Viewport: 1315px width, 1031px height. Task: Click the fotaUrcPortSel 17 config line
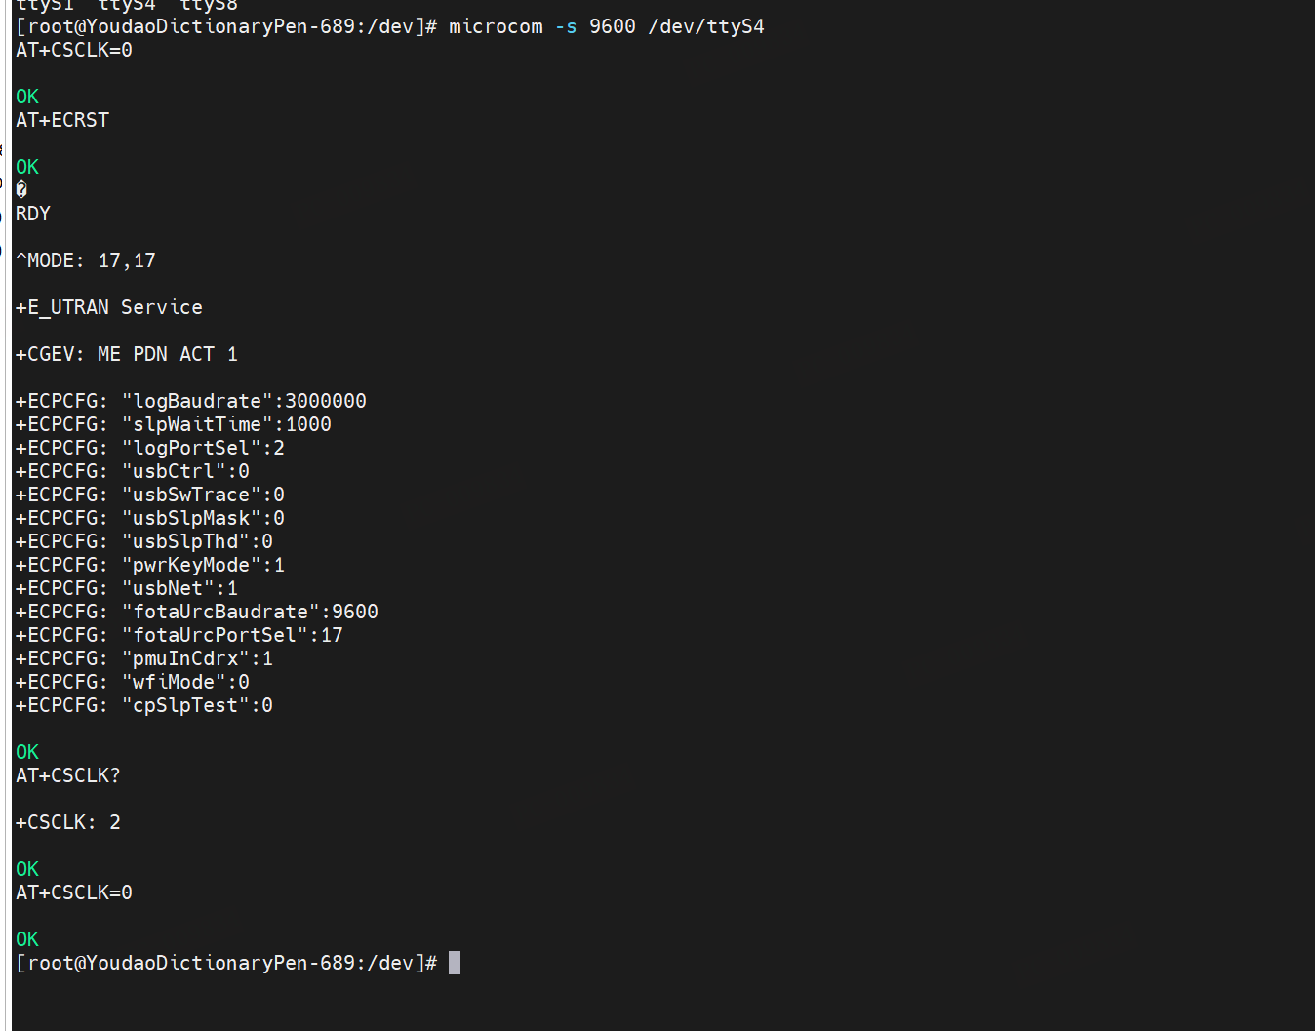point(179,635)
